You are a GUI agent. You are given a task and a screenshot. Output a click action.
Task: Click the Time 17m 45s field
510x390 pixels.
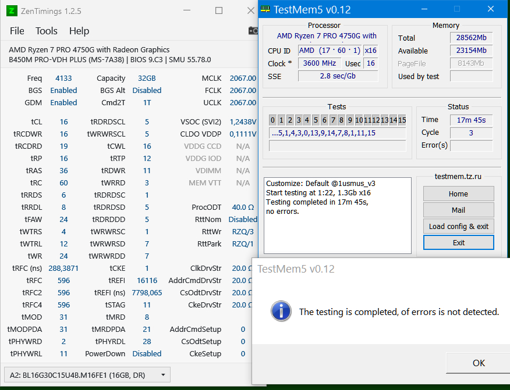point(472,120)
